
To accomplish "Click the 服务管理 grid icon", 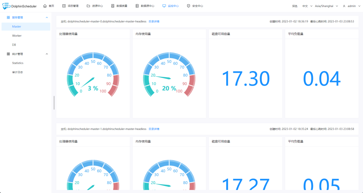I will [x=8, y=17].
